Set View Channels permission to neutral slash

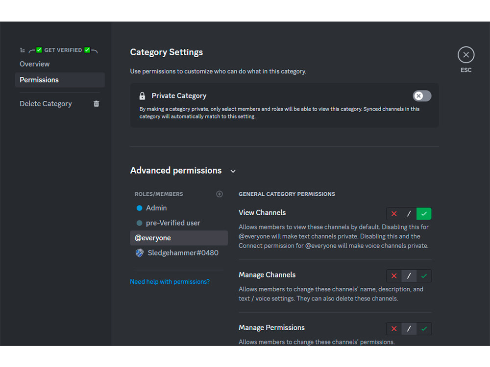409,213
